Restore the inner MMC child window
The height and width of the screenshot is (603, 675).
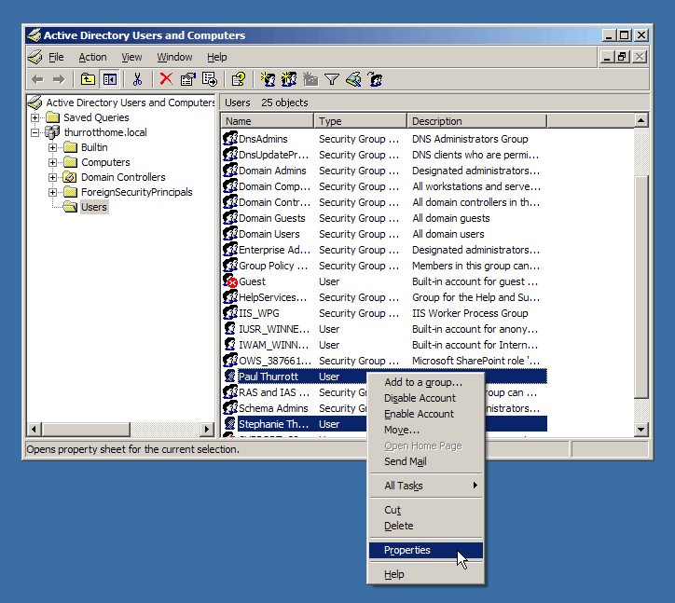(623, 57)
